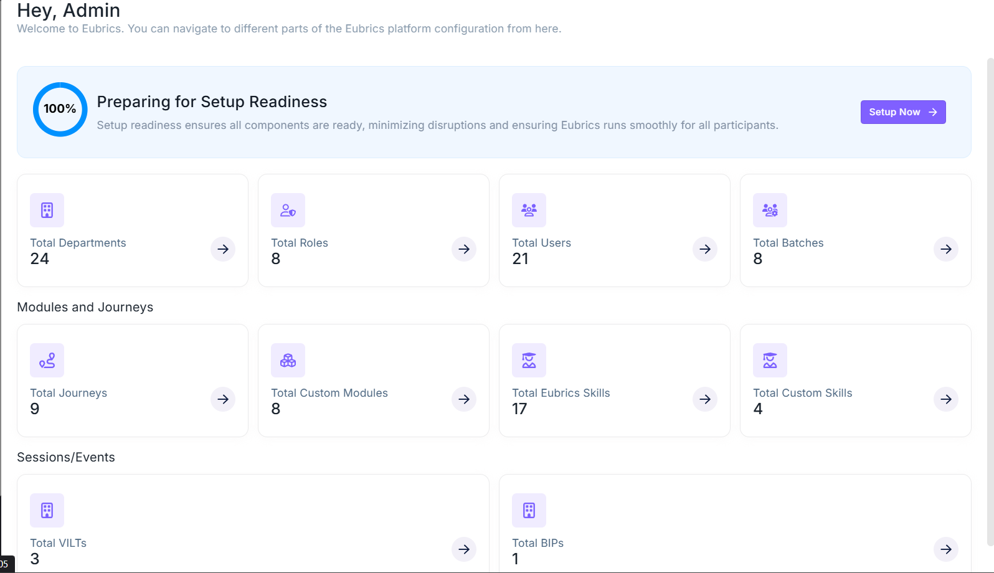Click the Total Custom Modules cubes icon
The height and width of the screenshot is (573, 994).
[x=288, y=361]
